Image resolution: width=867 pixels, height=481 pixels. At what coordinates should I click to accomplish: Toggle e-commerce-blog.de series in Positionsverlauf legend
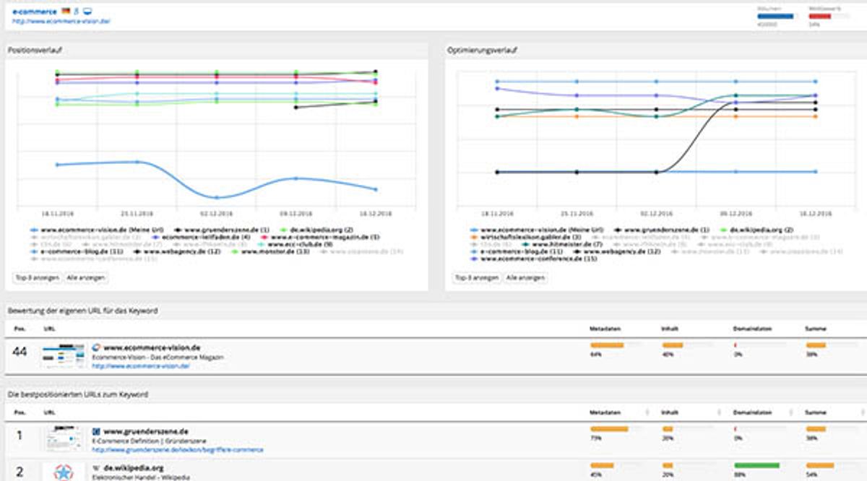coord(77,251)
